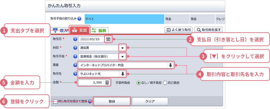Viewport: 270px width, 109px height.
Task: Click help icon next to 同じ取引を続けて登録
Action: coord(90,102)
